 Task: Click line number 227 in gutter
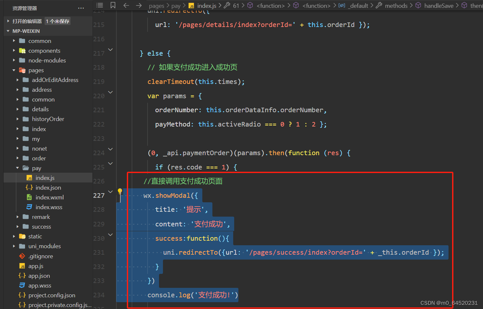[x=99, y=195]
